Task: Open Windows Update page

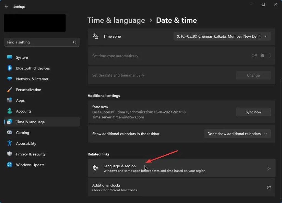Action: tap(42, 165)
